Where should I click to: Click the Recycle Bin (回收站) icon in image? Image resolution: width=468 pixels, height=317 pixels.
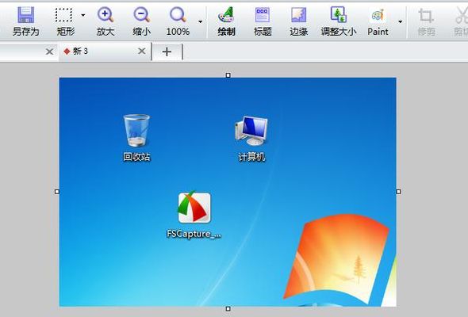tap(136, 130)
